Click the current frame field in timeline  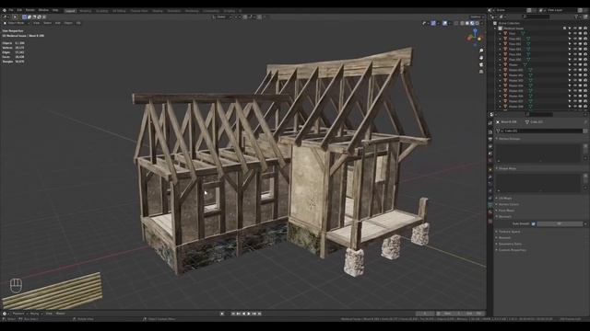click(x=425, y=314)
